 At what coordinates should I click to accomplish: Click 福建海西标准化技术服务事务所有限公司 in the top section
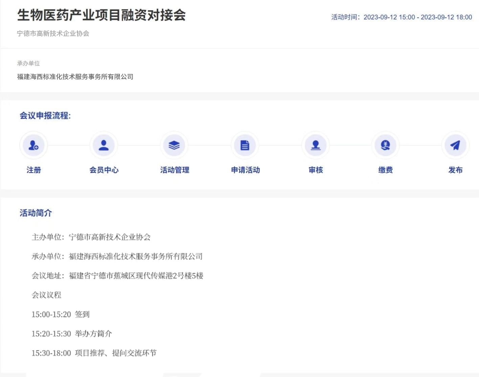click(x=75, y=77)
